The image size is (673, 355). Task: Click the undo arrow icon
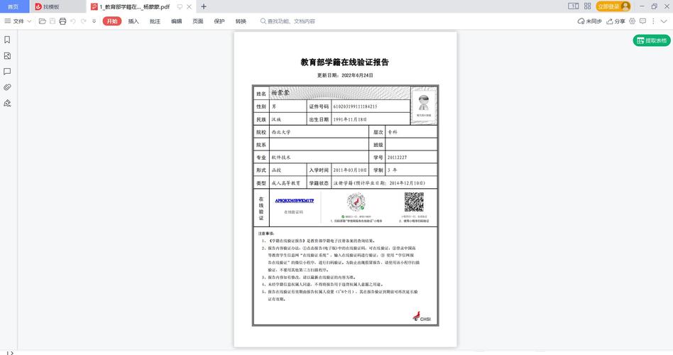73,21
